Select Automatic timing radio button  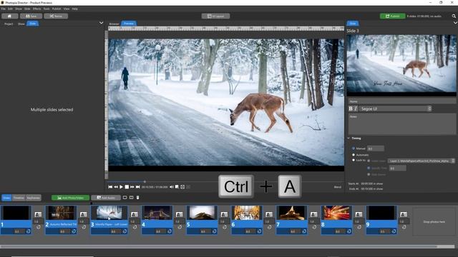click(x=354, y=155)
